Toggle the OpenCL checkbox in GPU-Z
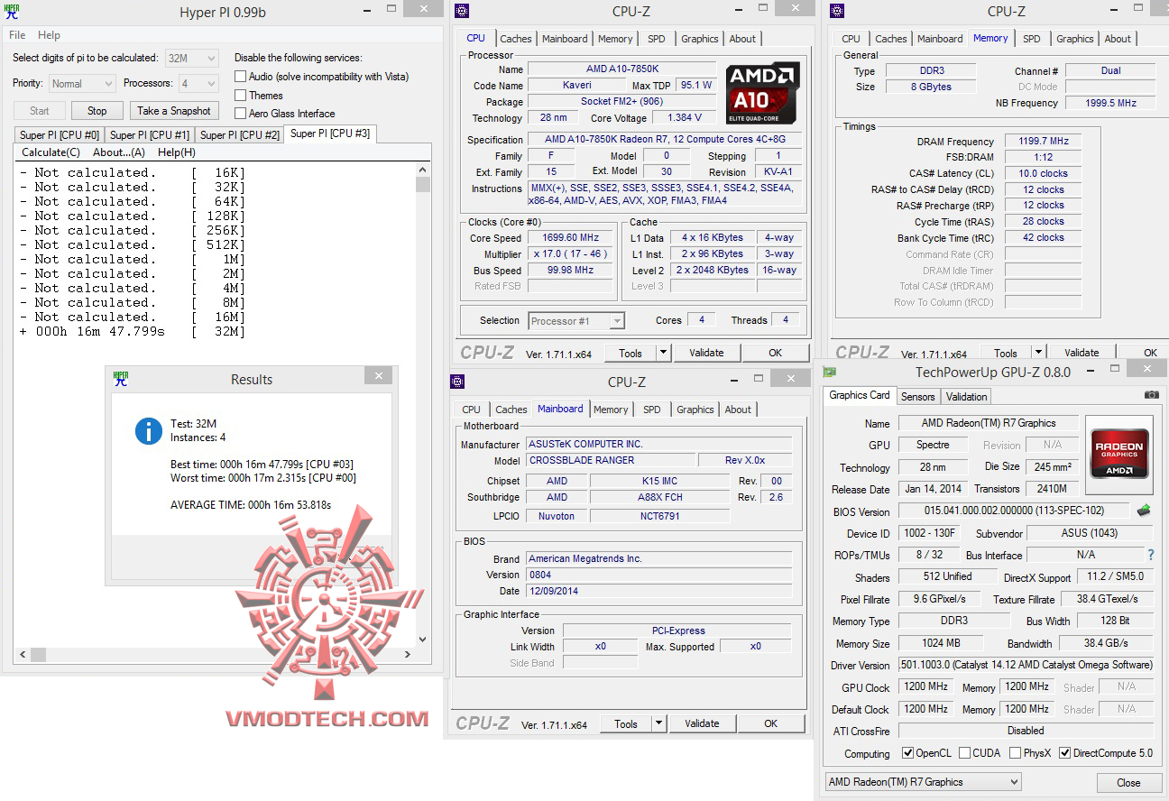This screenshot has height=801, width=1169. pyautogui.click(x=908, y=753)
